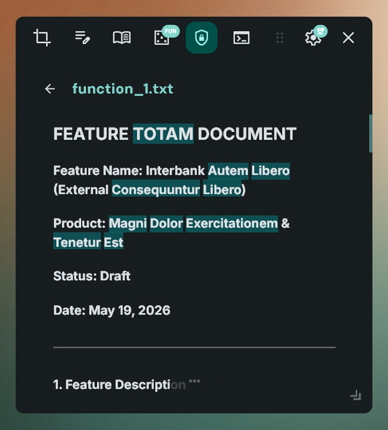Click highlighted Libero after Autem
The height and width of the screenshot is (430, 388).
coord(271,171)
